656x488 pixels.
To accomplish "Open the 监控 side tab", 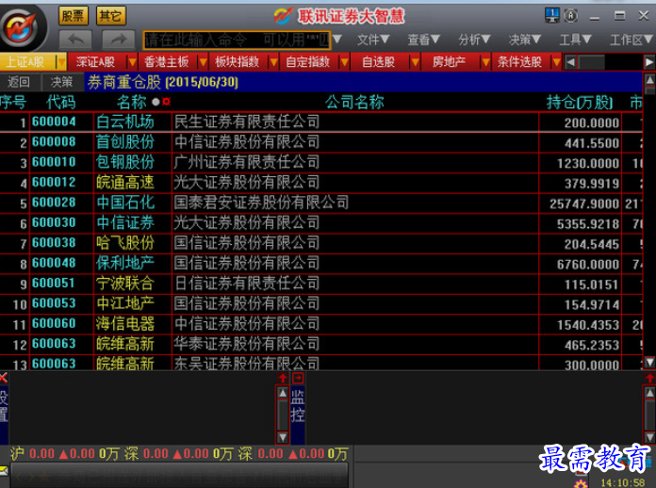I will point(298,406).
